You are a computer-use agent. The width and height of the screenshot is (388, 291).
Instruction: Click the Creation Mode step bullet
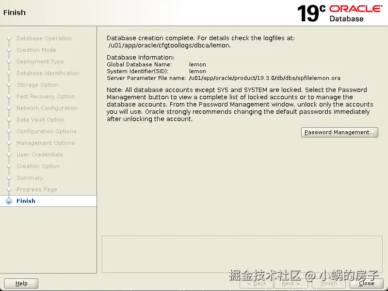[x=9, y=50]
